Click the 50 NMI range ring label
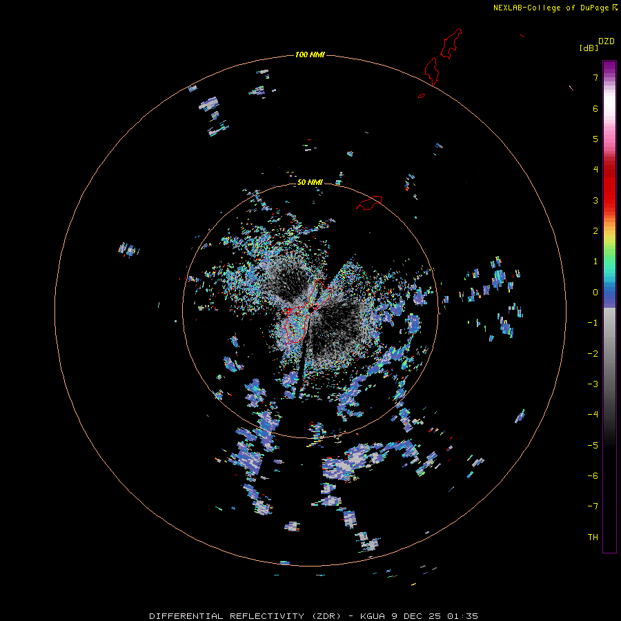 tap(310, 182)
